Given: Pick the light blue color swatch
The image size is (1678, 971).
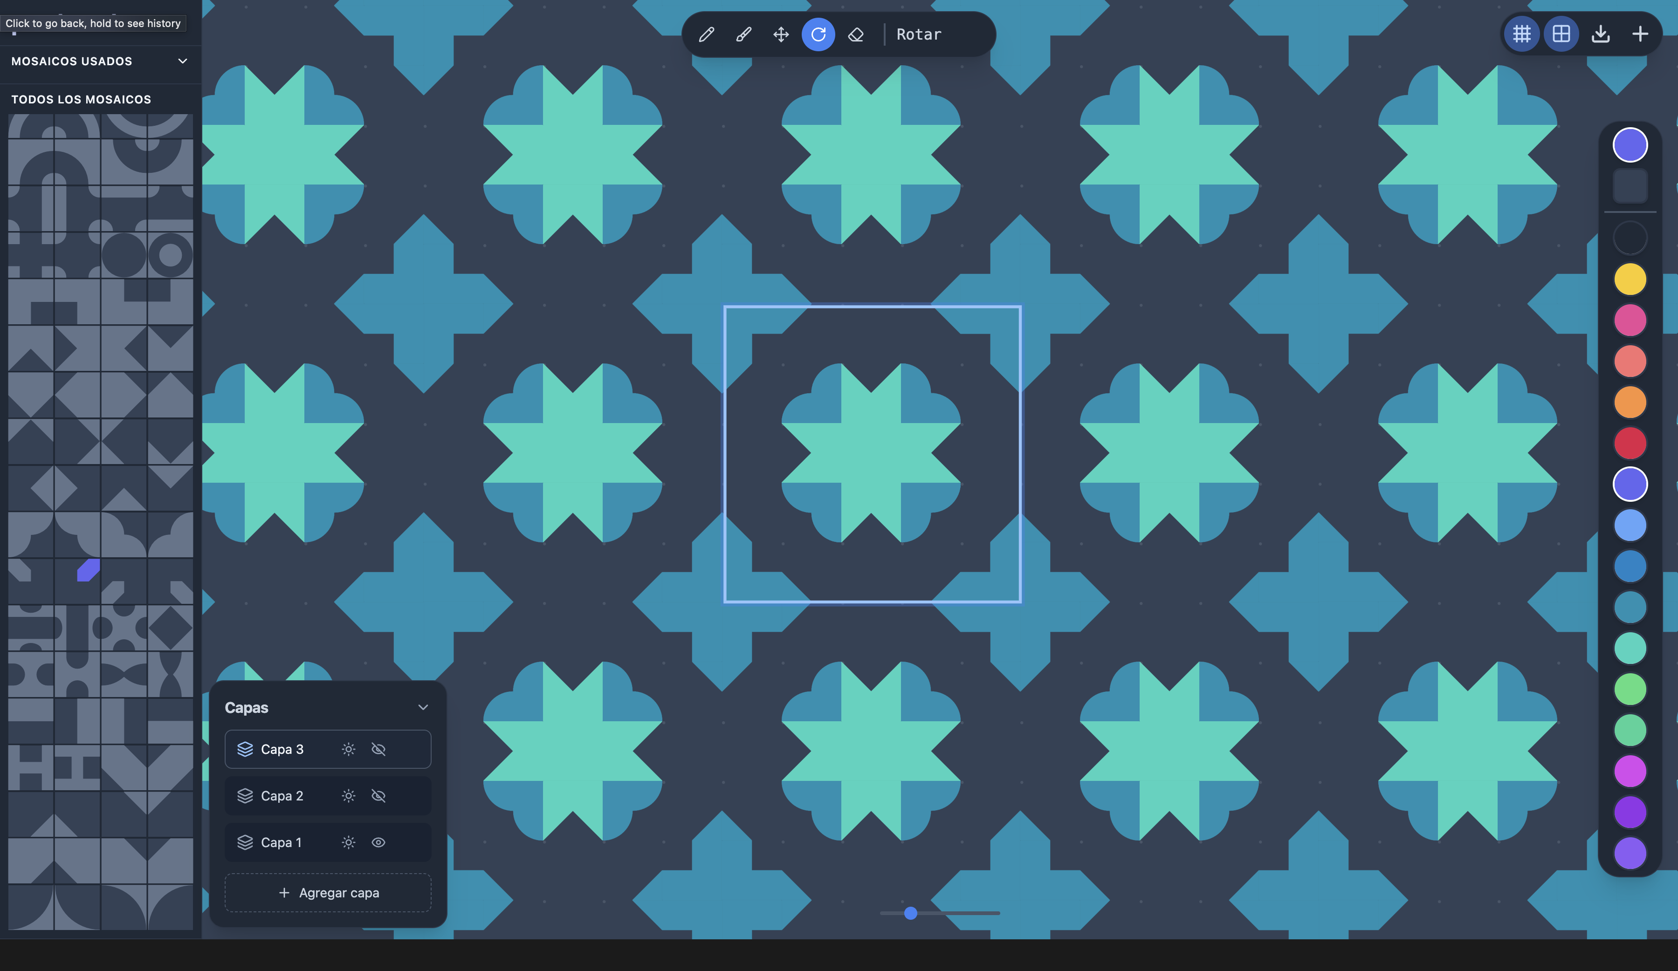Looking at the screenshot, I should 1630,525.
